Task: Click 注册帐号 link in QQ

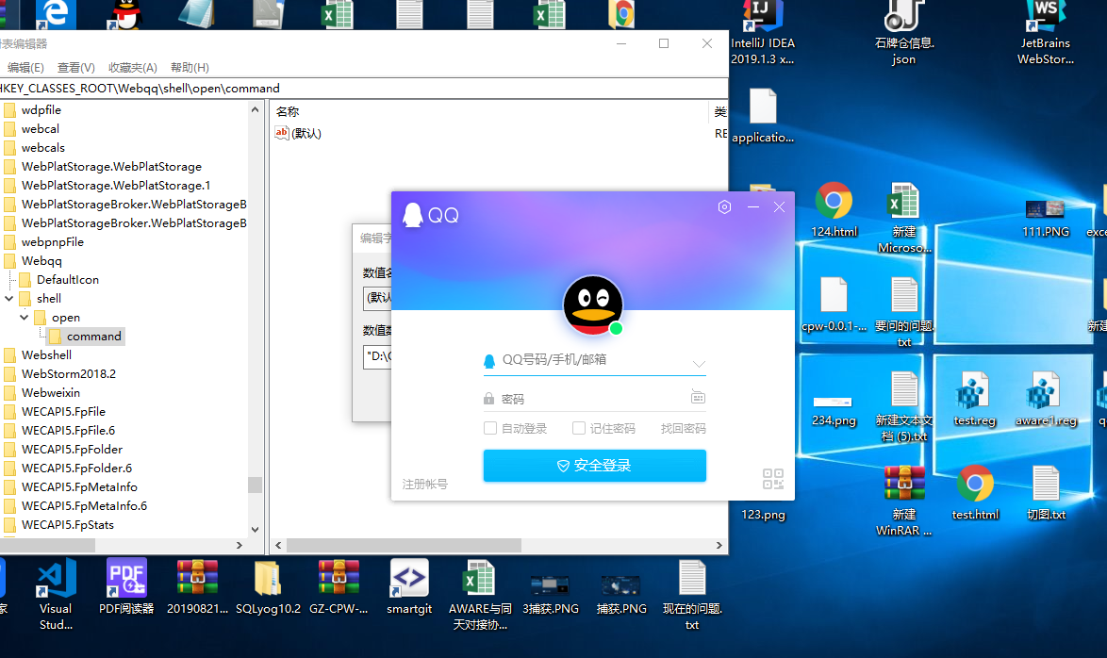Action: tap(425, 485)
